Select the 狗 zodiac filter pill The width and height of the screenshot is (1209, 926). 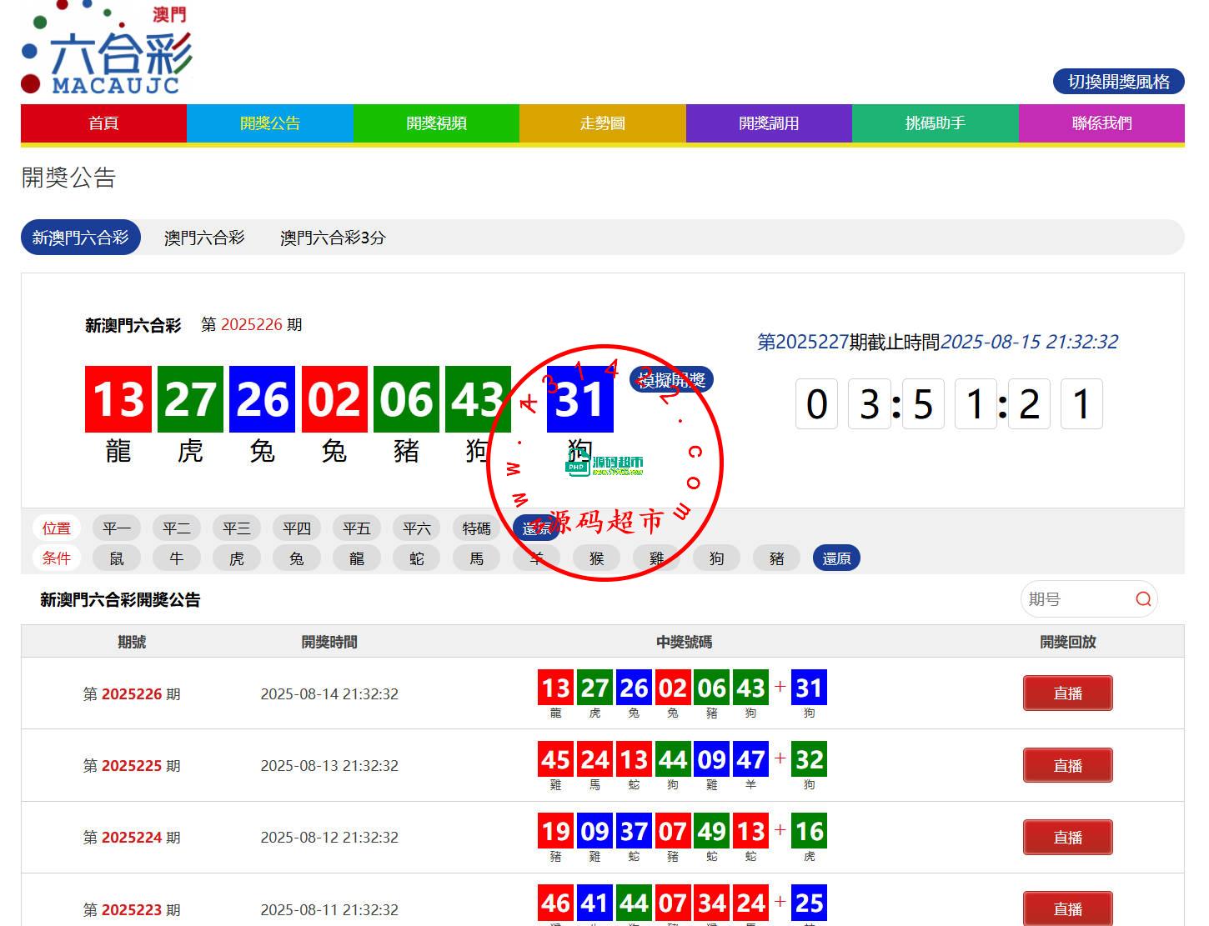click(x=717, y=558)
